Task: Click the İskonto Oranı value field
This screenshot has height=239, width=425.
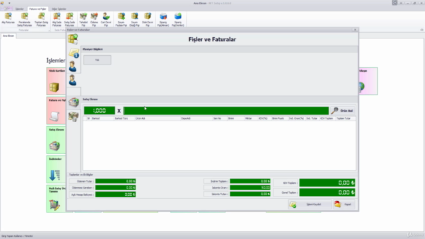Action: (250, 187)
